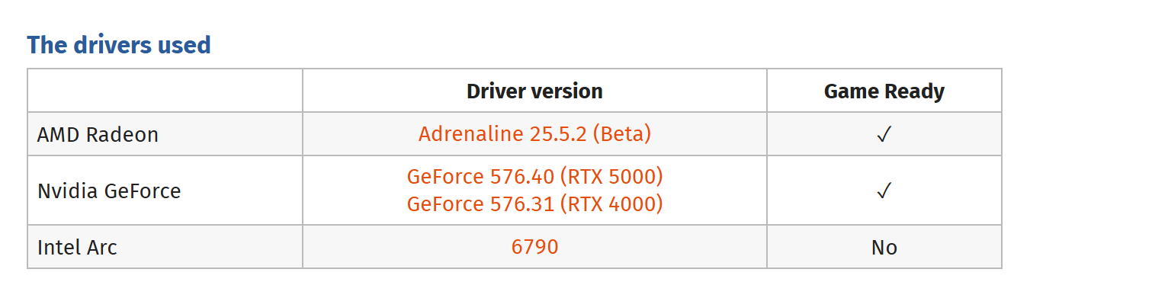Click "The drivers used" heading
Viewport: 1168px width, 298px height.
tap(119, 45)
